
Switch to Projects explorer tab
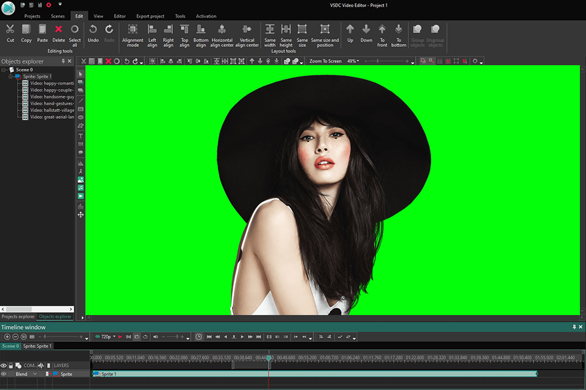click(18, 316)
